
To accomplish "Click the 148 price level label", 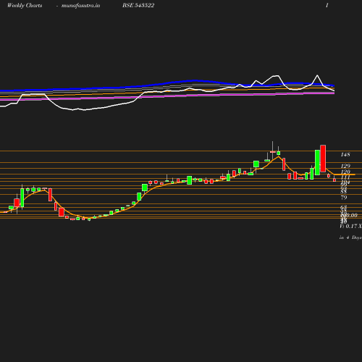I will coord(345,154).
